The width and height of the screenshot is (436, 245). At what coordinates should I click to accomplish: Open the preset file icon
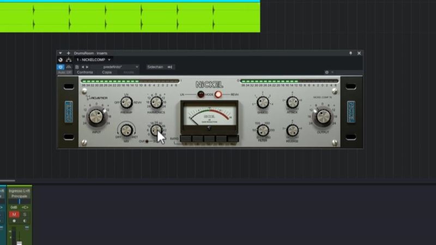77,67
